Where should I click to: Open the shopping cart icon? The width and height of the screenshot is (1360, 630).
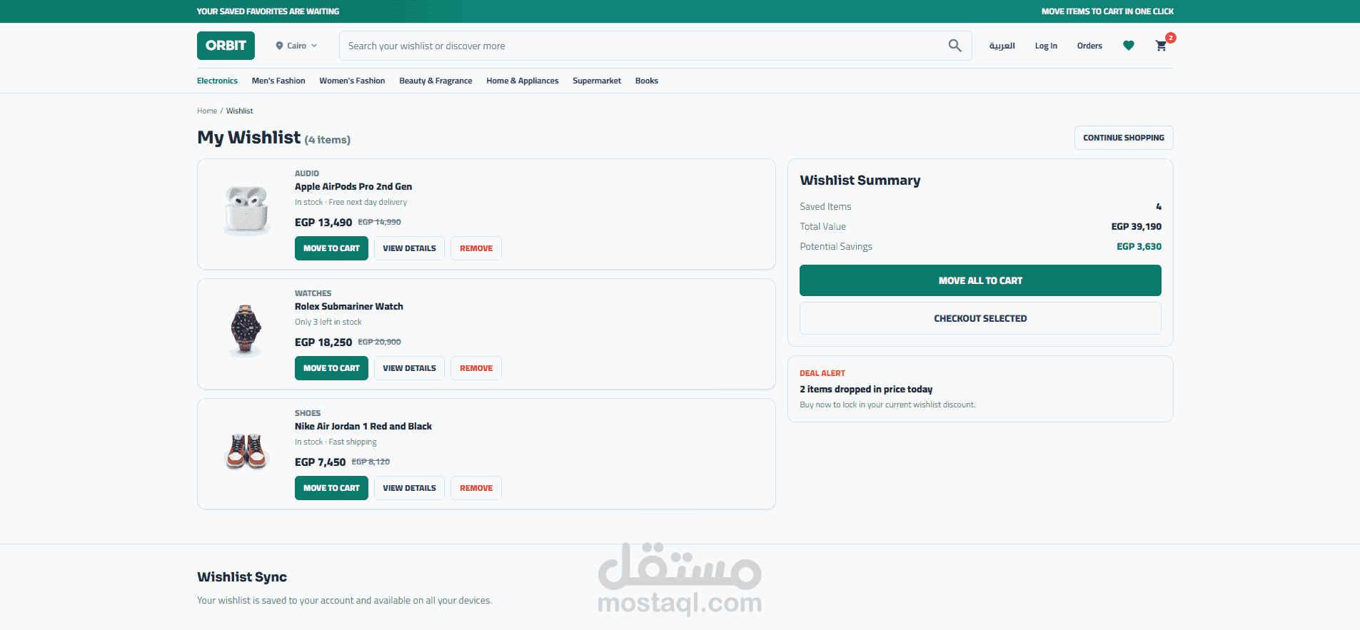[1162, 46]
